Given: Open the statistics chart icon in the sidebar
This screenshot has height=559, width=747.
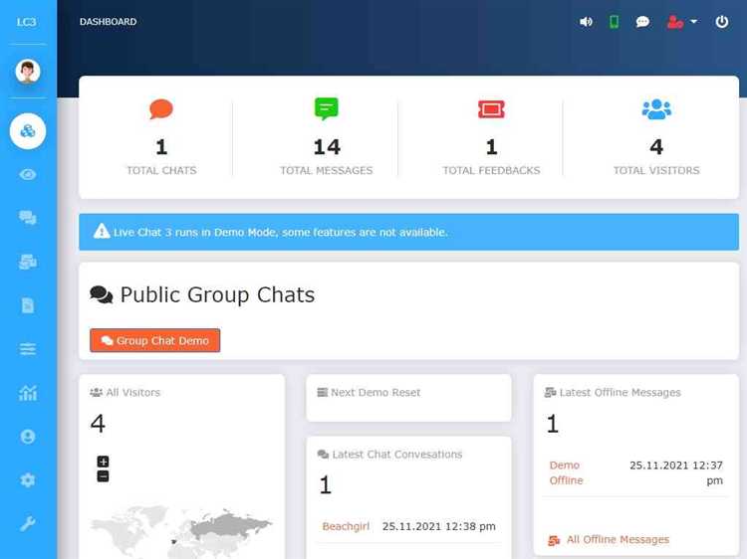Looking at the screenshot, I should pos(28,393).
